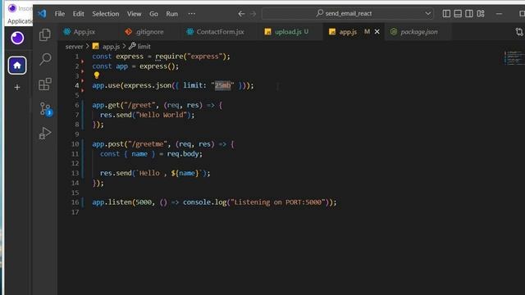Open the Run and Debug view
The height and width of the screenshot is (295, 525).
pyautogui.click(x=45, y=133)
